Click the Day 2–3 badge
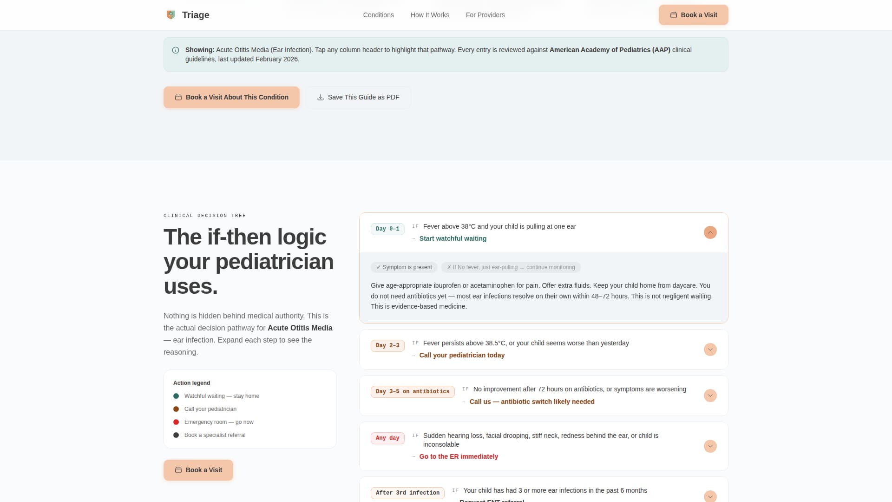 click(387, 345)
